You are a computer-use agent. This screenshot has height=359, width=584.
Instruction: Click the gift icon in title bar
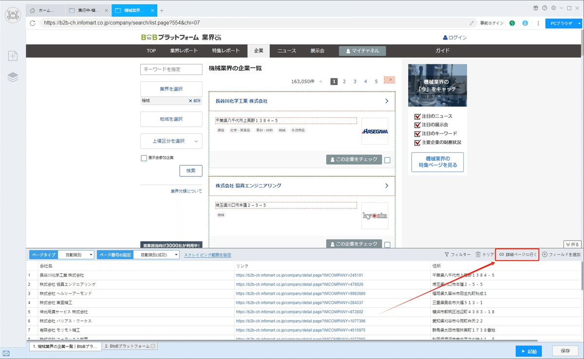point(536,8)
